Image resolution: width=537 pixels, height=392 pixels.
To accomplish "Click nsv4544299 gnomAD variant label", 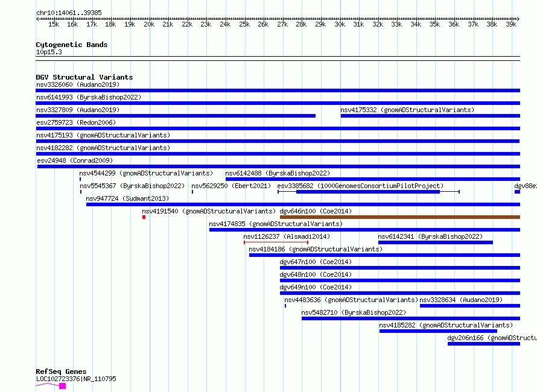I will 146,173.
